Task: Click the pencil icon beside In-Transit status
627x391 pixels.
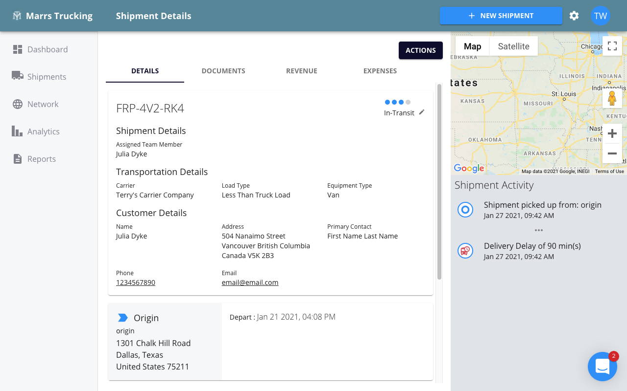Action: (x=422, y=112)
